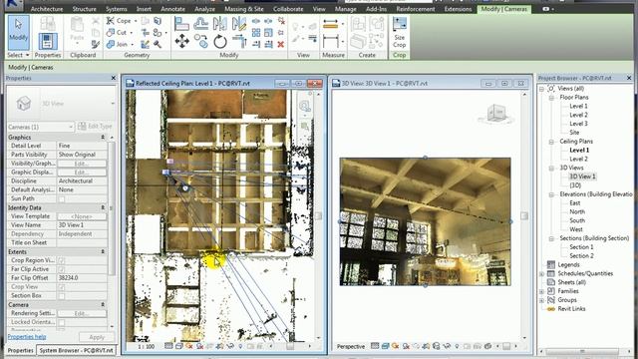
Task: Toggle the Properties palette ribbon icon
Action: [48, 41]
